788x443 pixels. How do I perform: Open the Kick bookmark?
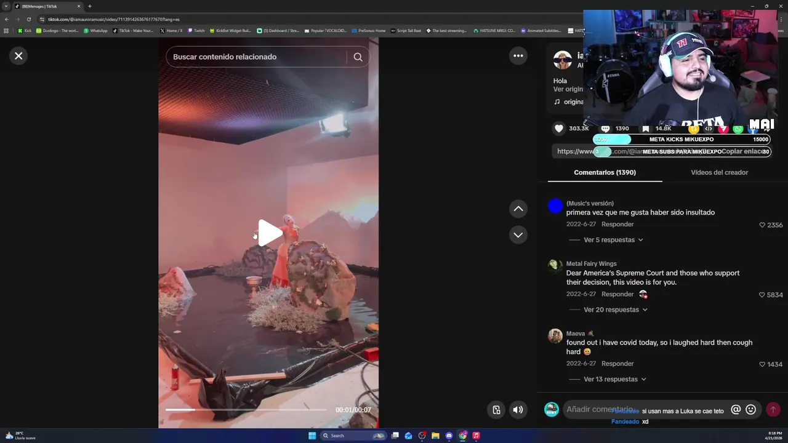(x=25, y=31)
